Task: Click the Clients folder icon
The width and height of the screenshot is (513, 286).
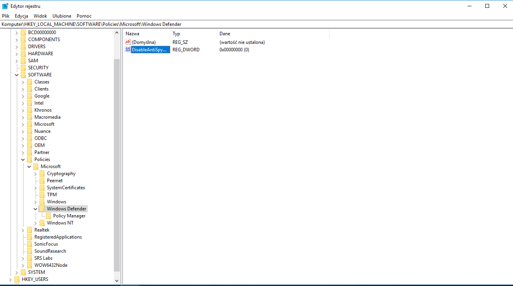Action: [29, 89]
